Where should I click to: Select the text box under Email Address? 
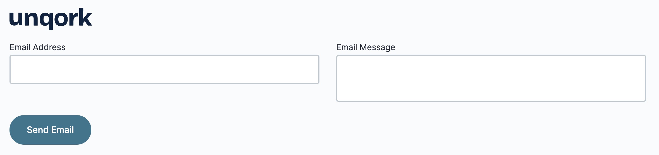point(164,69)
